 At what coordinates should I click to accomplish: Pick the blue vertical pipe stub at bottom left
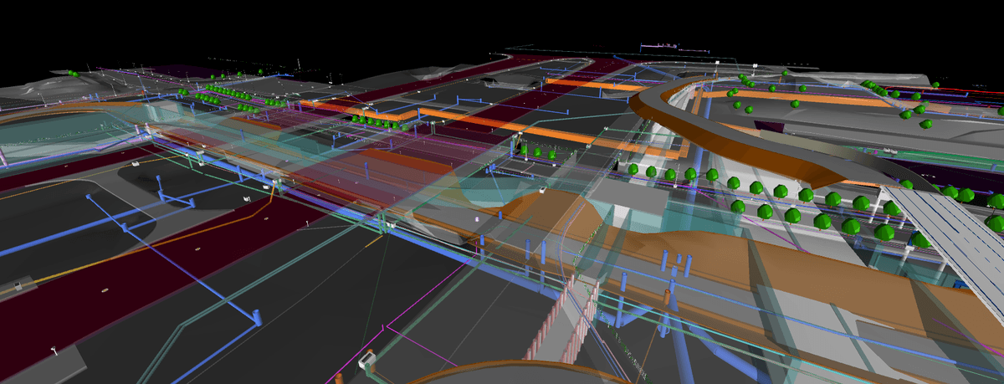(x=257, y=317)
